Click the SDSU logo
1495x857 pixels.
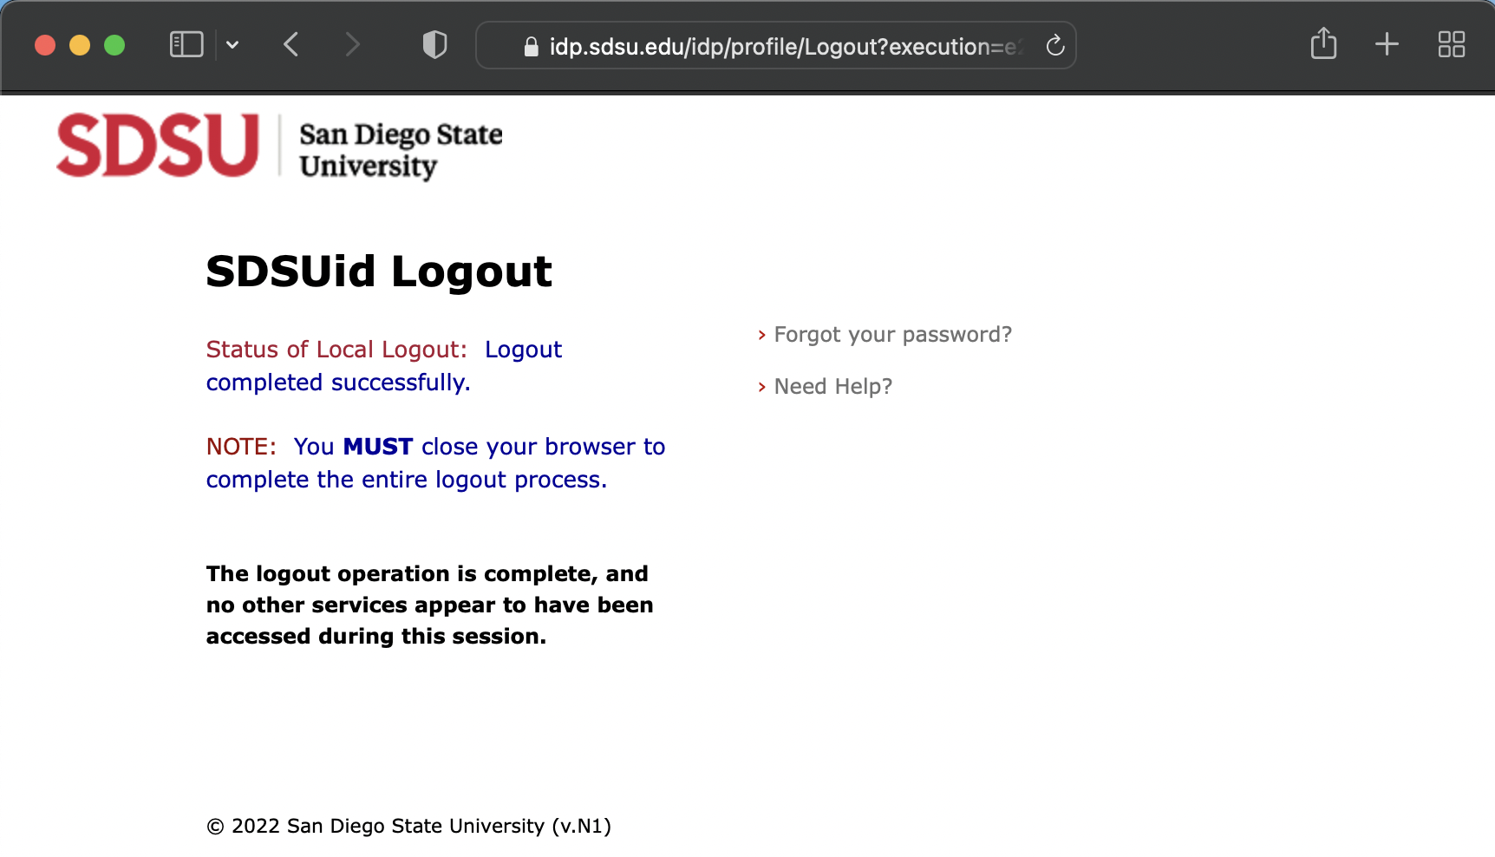(158, 145)
